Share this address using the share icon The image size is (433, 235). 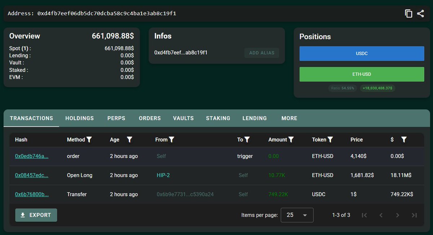click(420, 14)
